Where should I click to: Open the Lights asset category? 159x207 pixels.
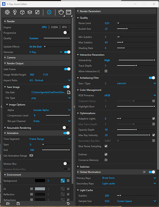click(15, 12)
